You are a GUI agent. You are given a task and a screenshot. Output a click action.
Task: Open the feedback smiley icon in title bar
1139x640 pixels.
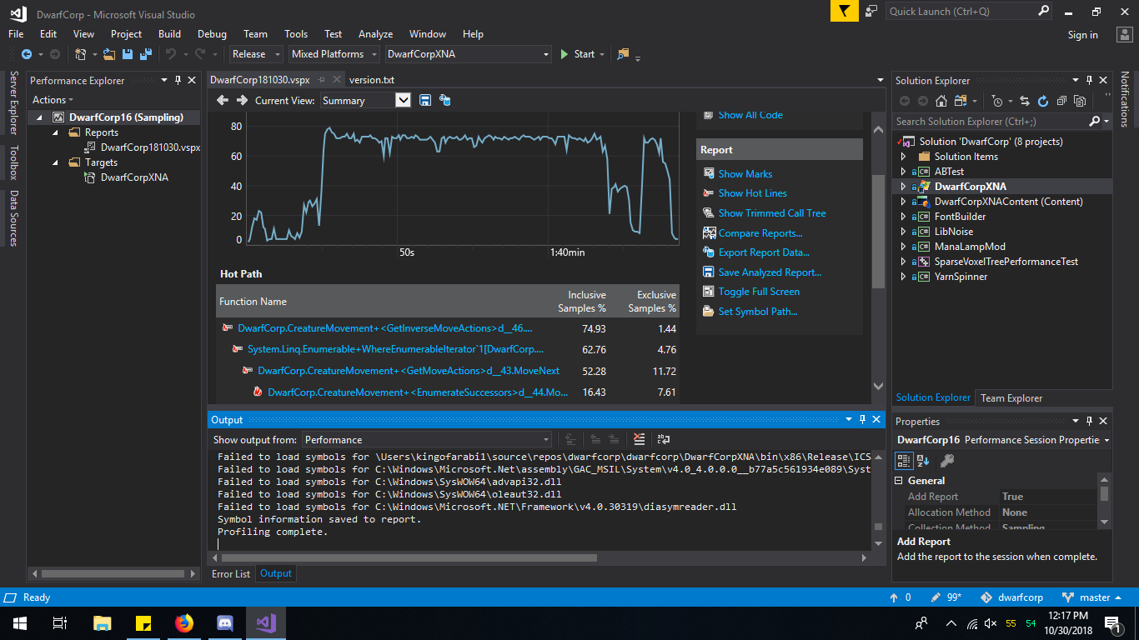pos(871,11)
